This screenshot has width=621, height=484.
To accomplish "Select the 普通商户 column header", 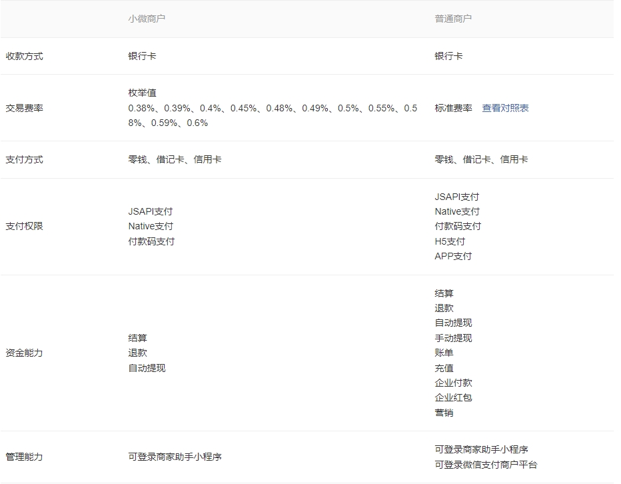I will (450, 19).
